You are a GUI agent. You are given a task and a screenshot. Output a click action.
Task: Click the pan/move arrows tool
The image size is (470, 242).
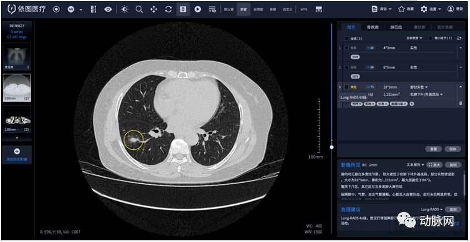(154, 9)
